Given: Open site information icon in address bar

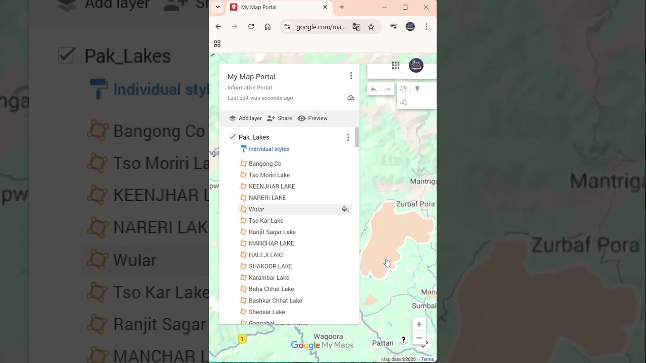Looking at the screenshot, I should coord(287,27).
